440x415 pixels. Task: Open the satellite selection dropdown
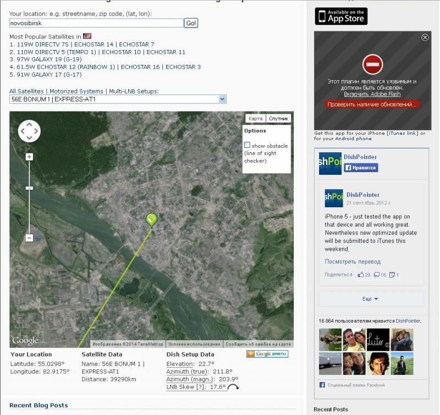point(118,99)
